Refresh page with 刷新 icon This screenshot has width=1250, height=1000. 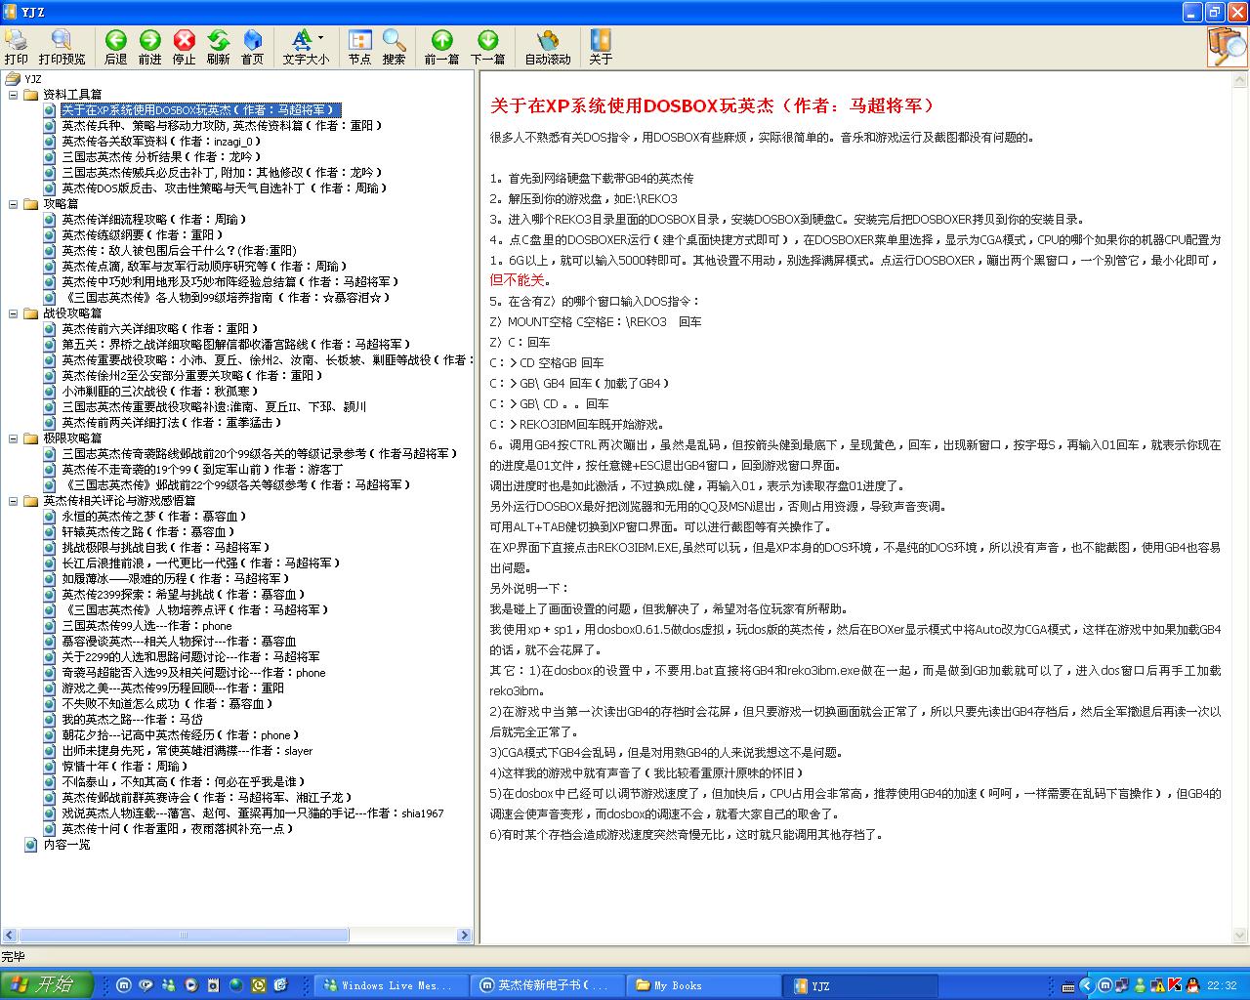[218, 46]
